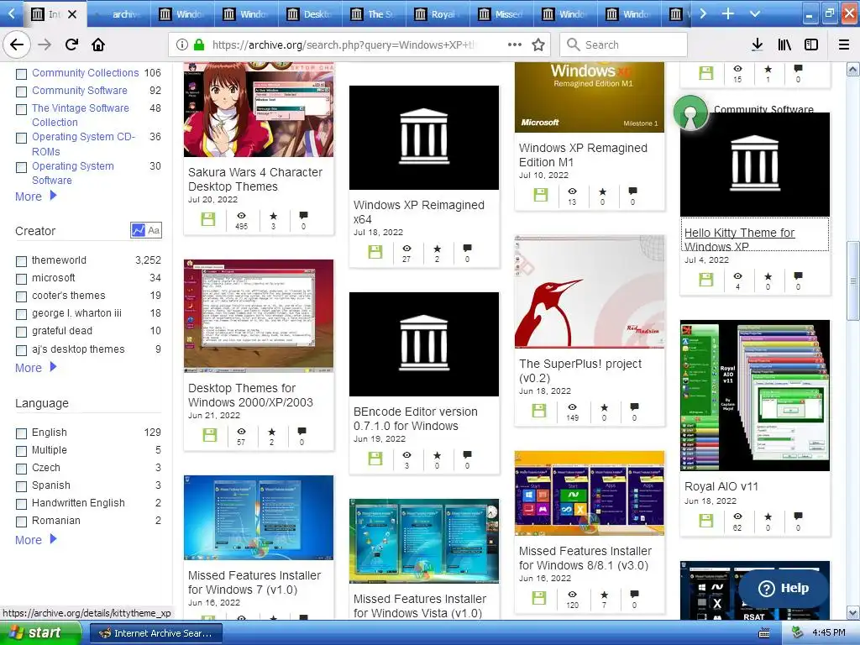Select the microsoft creator checkbox

click(21, 279)
